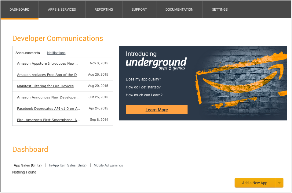
Task: Click the 'Apr 24, 2015' date
Action: coord(98,109)
